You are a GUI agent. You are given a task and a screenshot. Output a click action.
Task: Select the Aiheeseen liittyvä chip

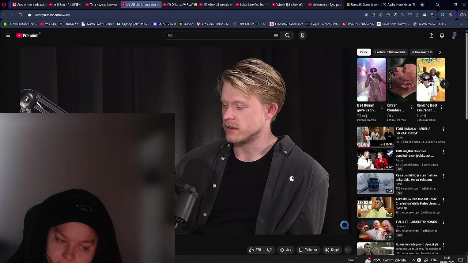(x=422, y=52)
